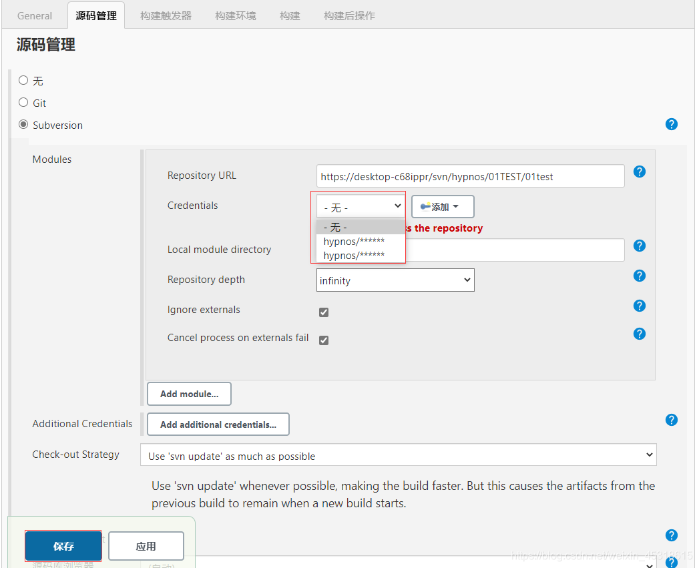Click help icon for Check-out Strategy
The image size is (699, 568).
coord(671,535)
